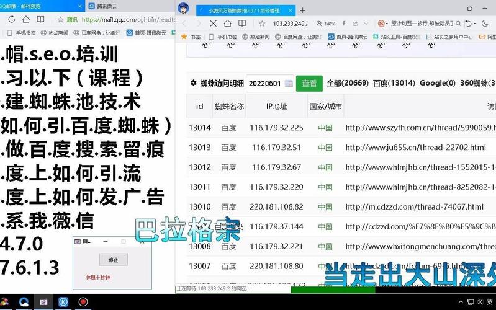Close the 小旋风万能蜘蛛池 tab
Viewport: 496px width, 310px height.
click(291, 11)
